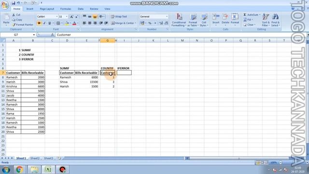Apply the fill color bucket
This screenshot has width=309, height=174.
(67, 23)
